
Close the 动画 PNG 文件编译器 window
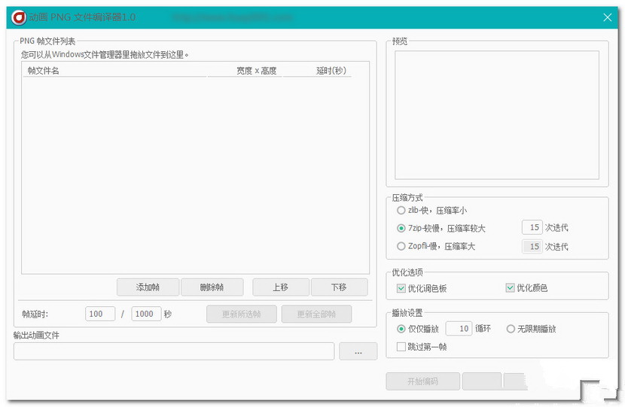click(607, 17)
